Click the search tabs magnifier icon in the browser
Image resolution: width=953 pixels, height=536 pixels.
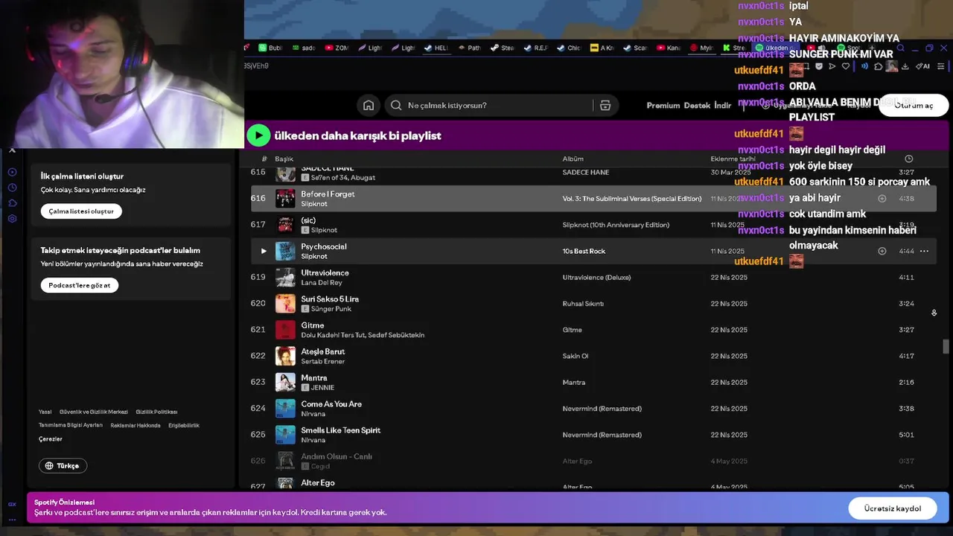coord(900,48)
